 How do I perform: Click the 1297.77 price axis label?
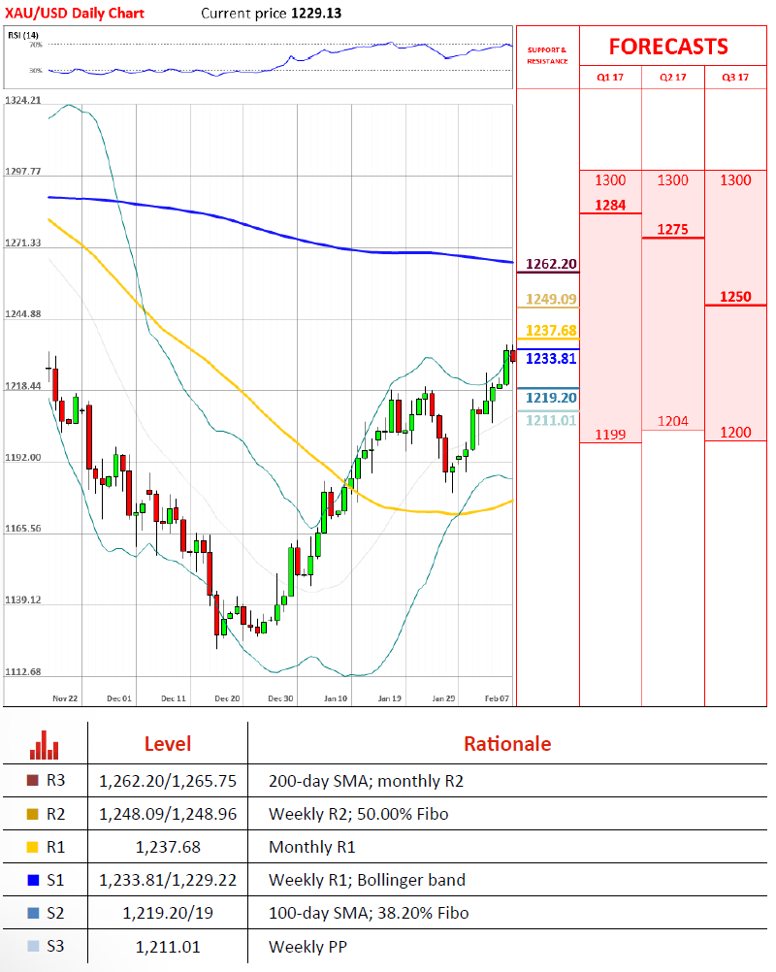tap(23, 171)
